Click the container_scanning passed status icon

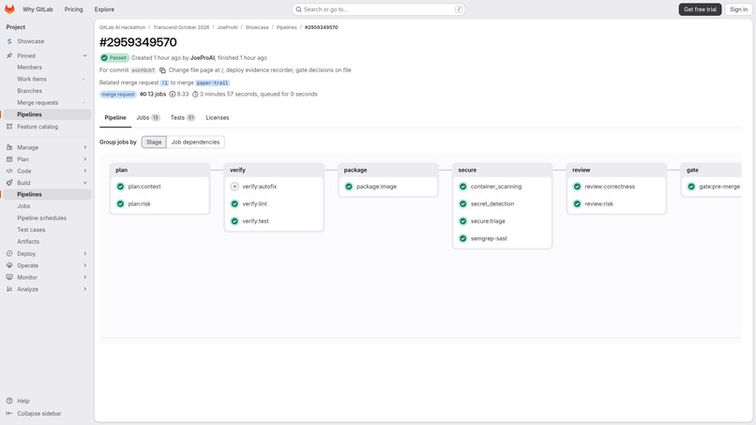[462, 187]
